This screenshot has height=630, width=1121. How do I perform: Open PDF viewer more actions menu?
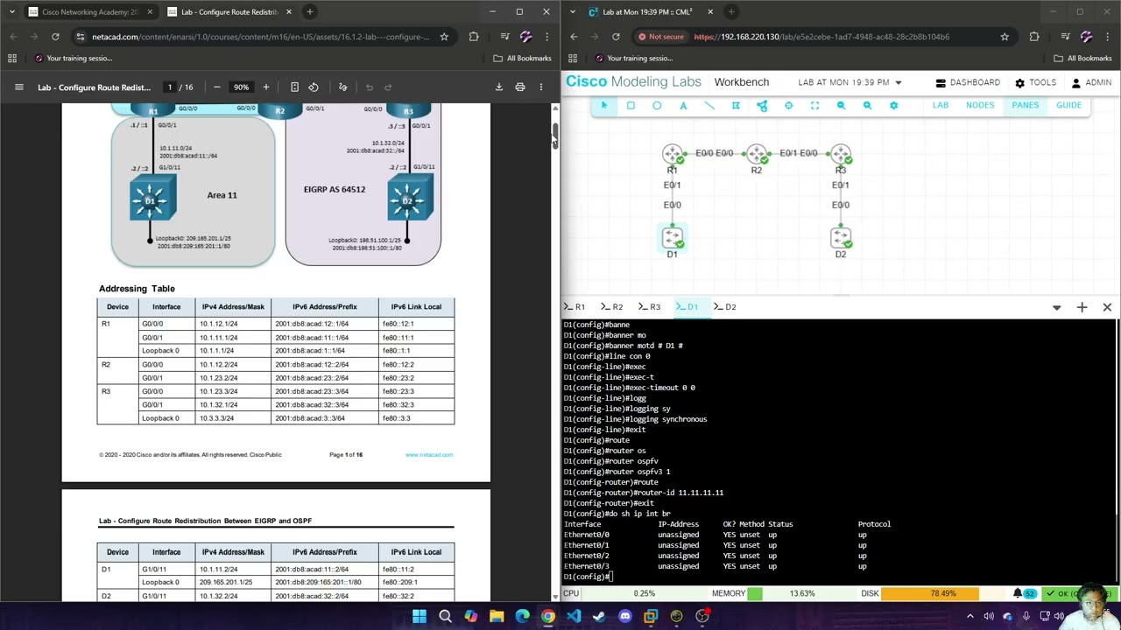click(541, 87)
